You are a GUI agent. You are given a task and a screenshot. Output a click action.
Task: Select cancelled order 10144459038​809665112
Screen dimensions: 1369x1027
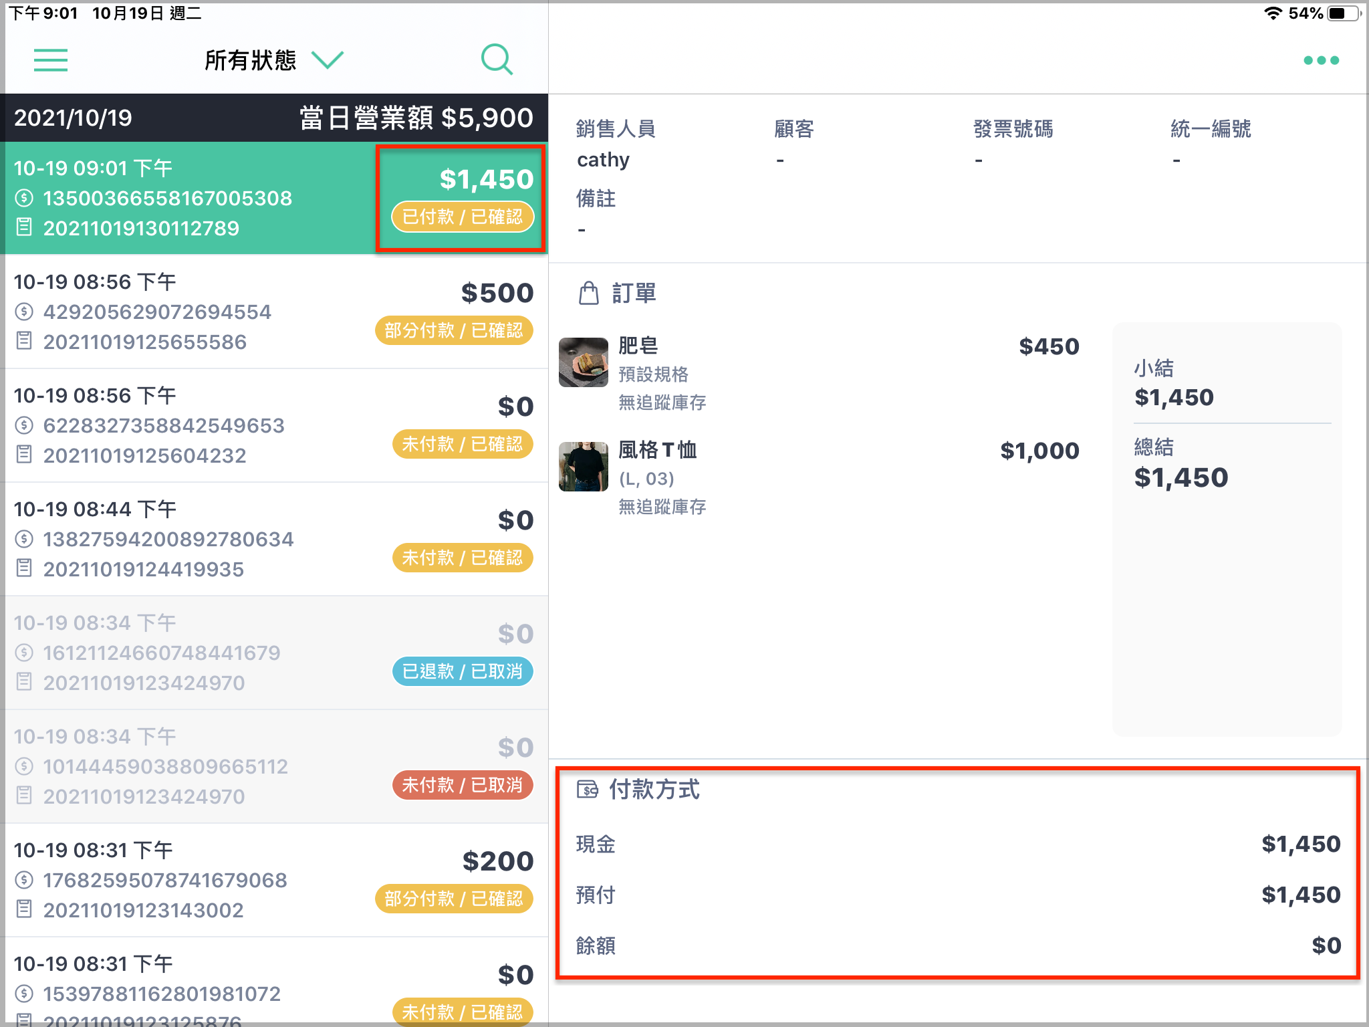pos(274,766)
